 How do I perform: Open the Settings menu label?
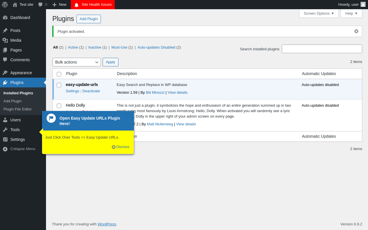18,139
